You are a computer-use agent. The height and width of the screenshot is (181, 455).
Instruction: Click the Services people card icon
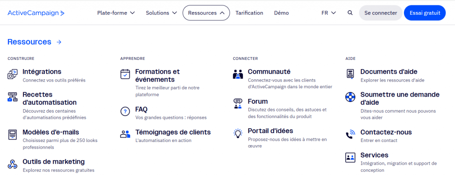[x=350, y=157]
